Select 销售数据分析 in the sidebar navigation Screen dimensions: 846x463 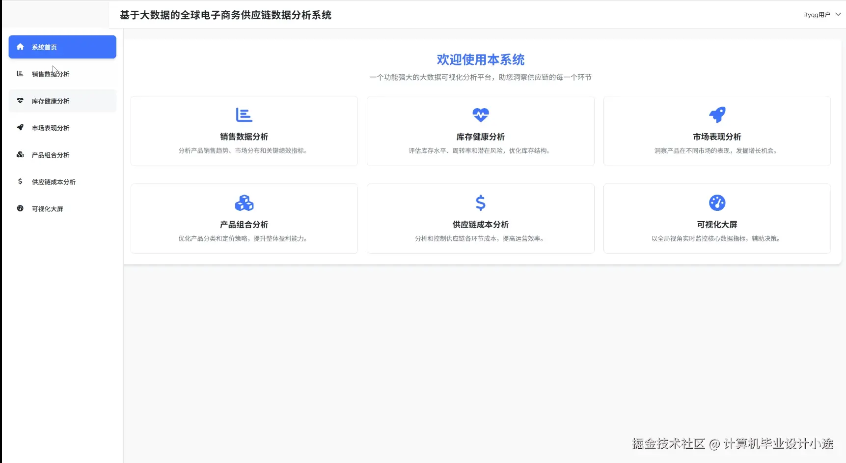click(x=49, y=74)
